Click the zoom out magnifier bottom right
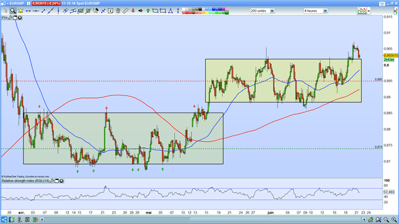The image size is (399, 224). 386,219
